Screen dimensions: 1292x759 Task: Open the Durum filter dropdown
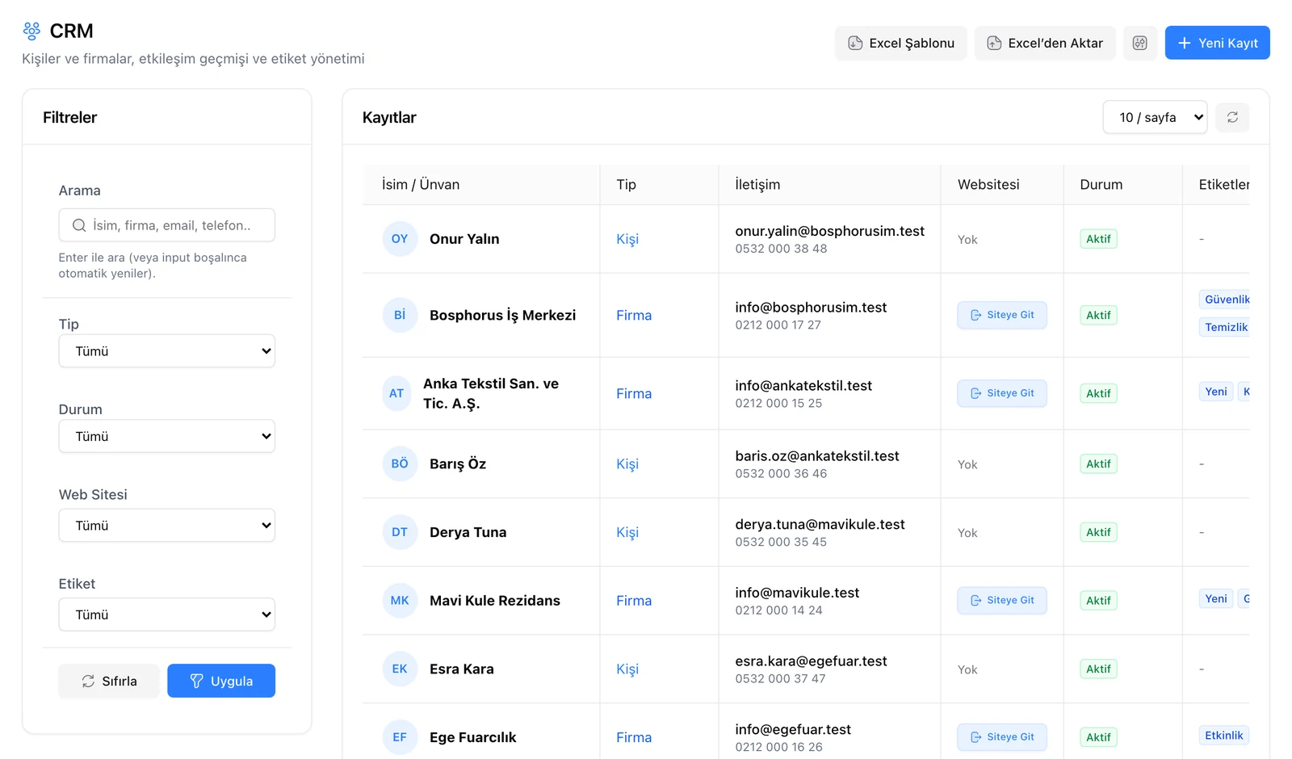(167, 436)
